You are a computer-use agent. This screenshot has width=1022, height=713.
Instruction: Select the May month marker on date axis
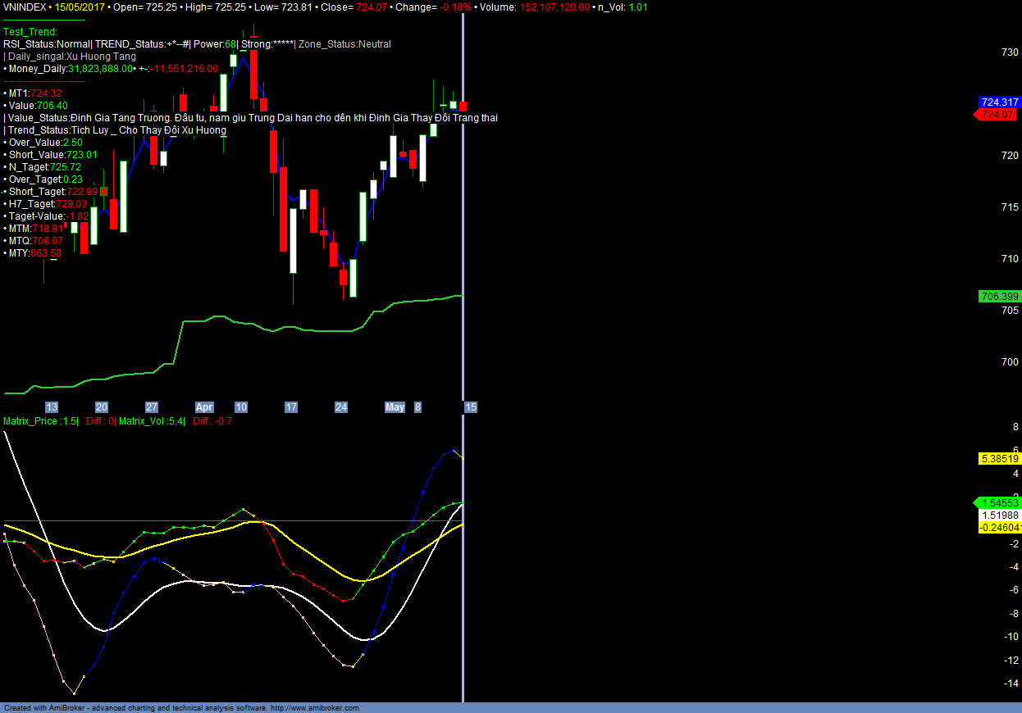(x=395, y=407)
